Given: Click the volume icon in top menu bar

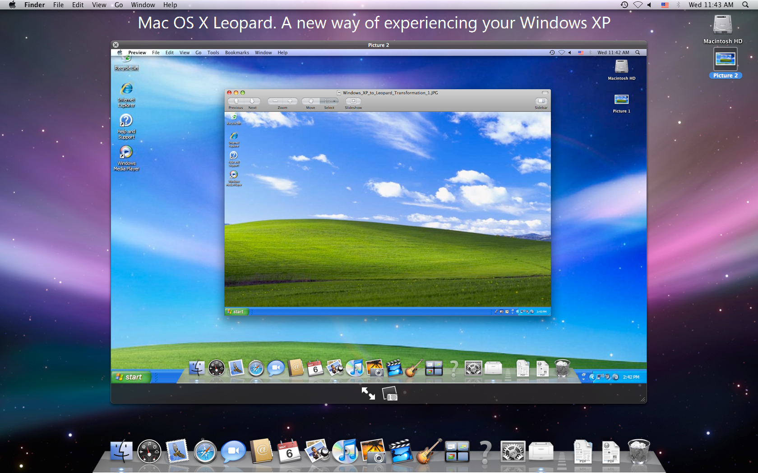Looking at the screenshot, I should 650,5.
